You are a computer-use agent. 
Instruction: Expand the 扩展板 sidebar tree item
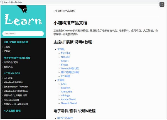click(x=3, y=51)
